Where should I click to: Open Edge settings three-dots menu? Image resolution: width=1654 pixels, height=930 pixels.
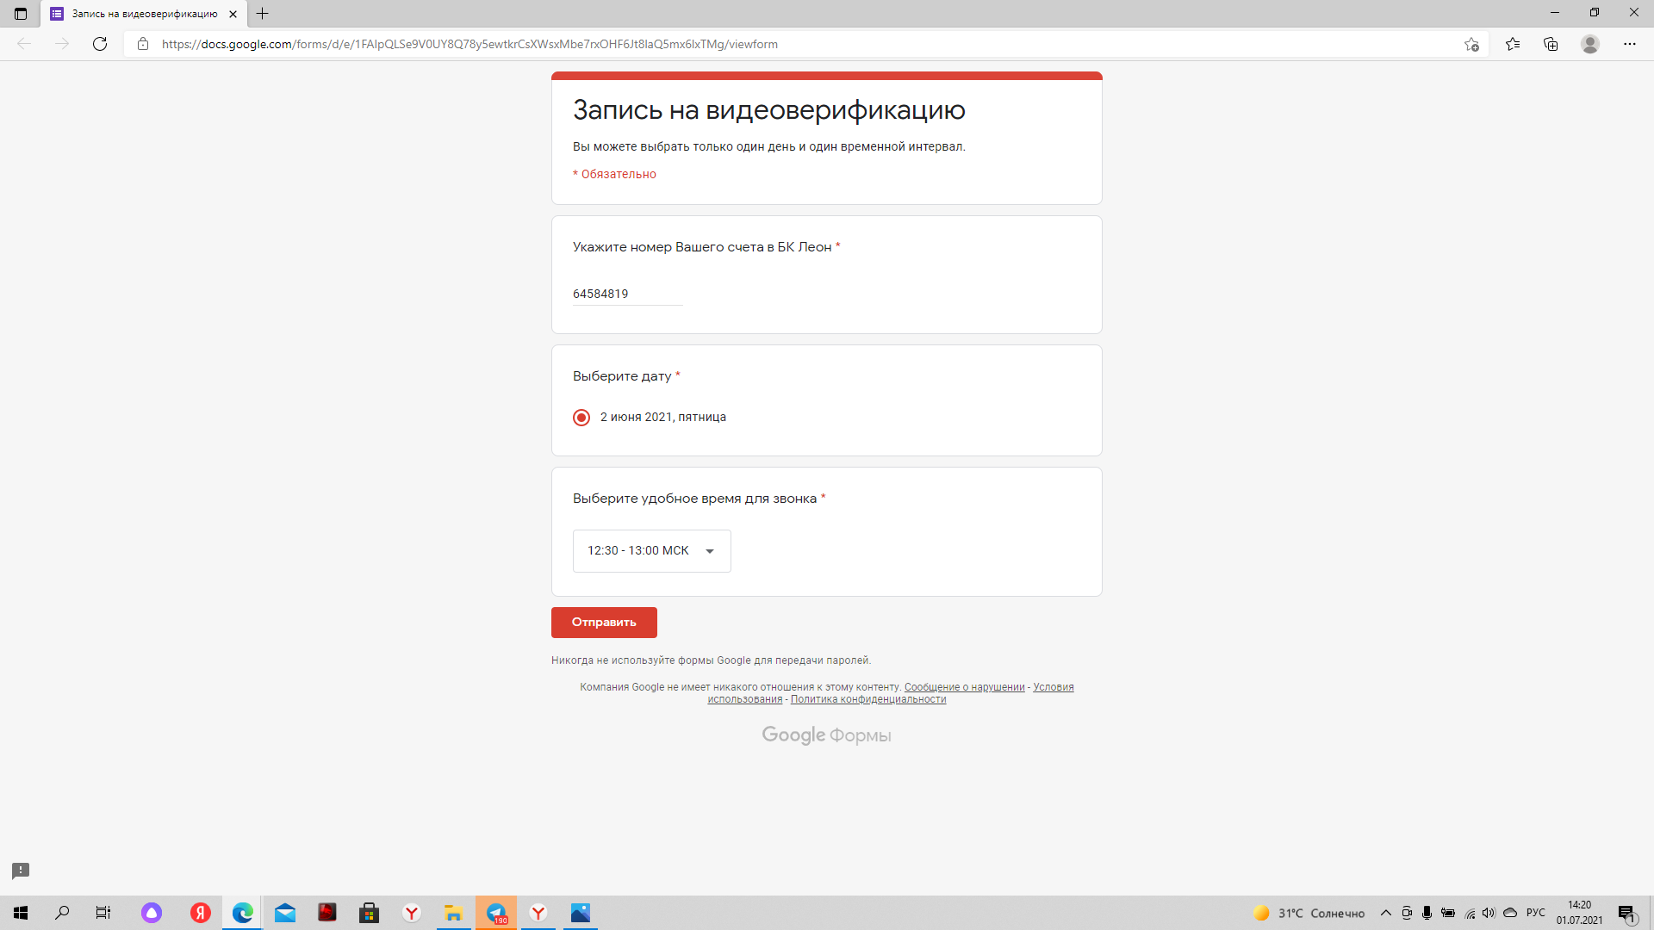1629,44
